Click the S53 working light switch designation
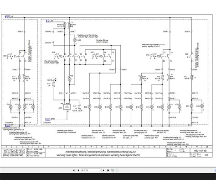Image resolution: width=216 pixels, height=180 pixels. click(x=5, y=56)
